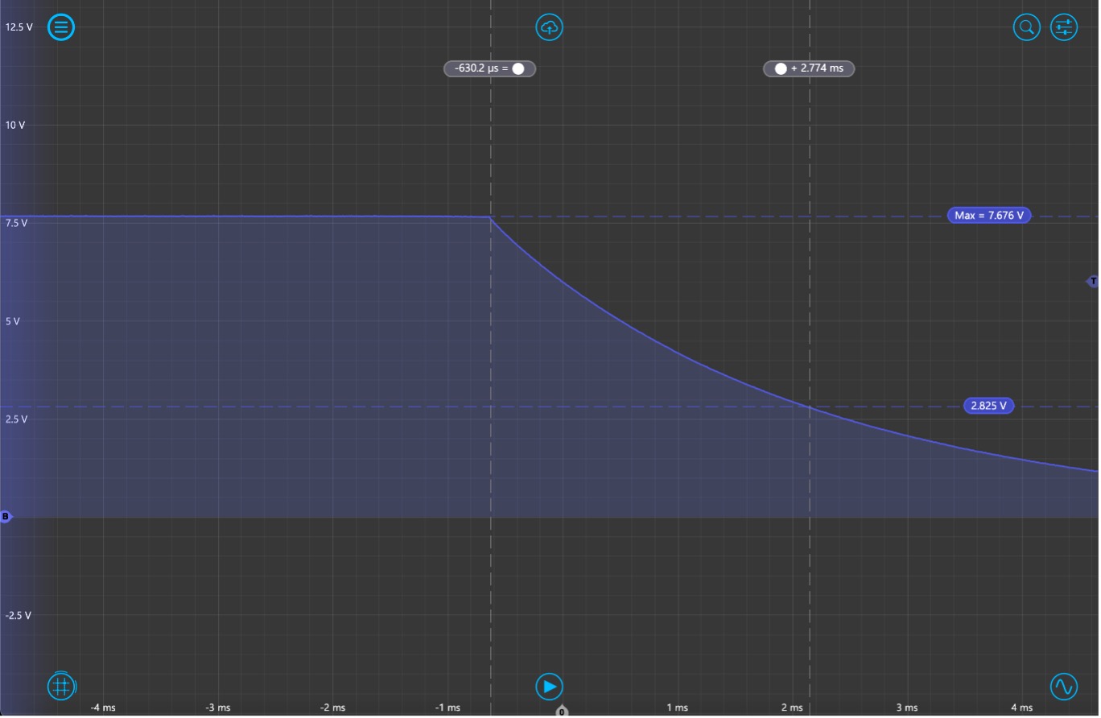Select the channel B baseline marker

[x=6, y=517]
